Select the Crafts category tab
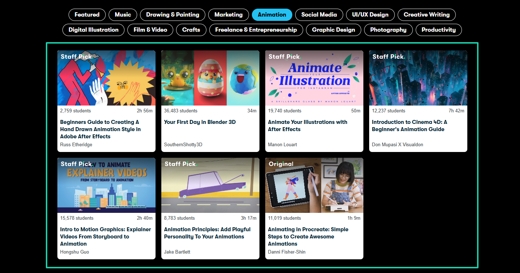Screen dimensions: 520x273 (191, 30)
